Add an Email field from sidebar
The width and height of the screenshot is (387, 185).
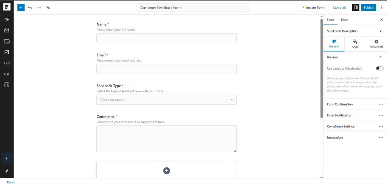(x=7, y=31)
